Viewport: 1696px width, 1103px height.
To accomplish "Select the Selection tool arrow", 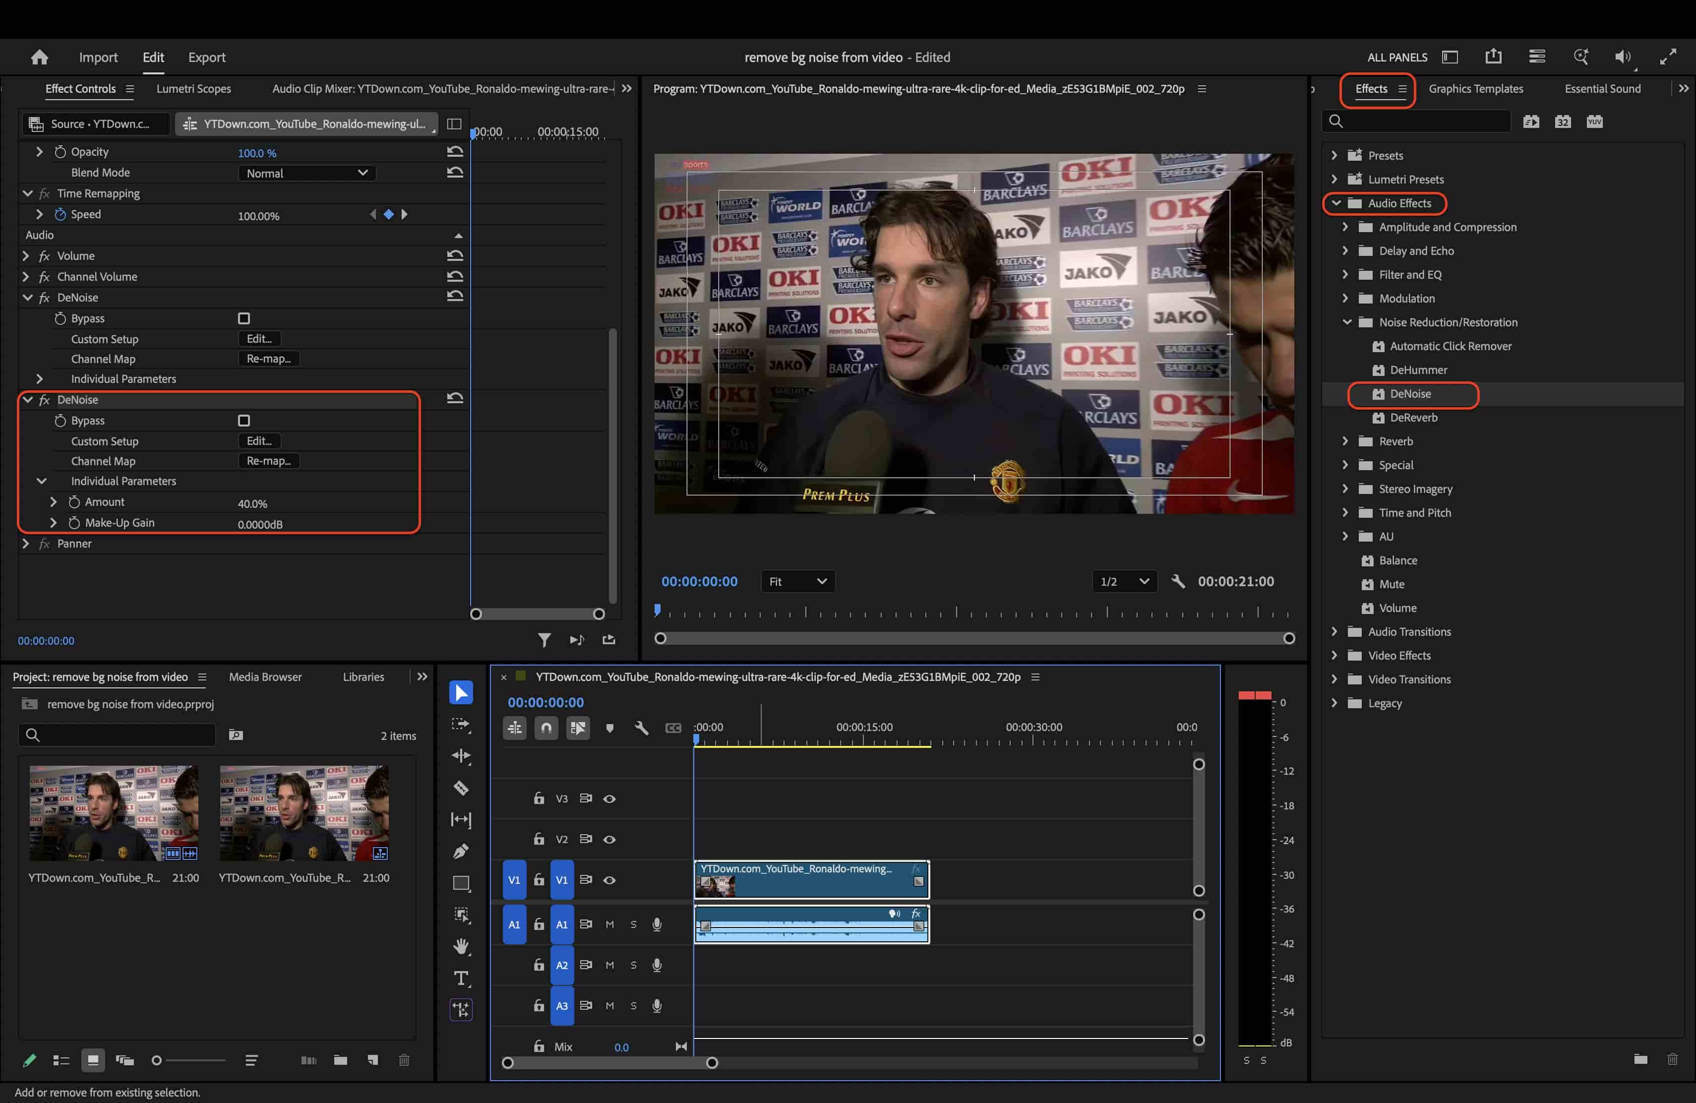I will (461, 692).
